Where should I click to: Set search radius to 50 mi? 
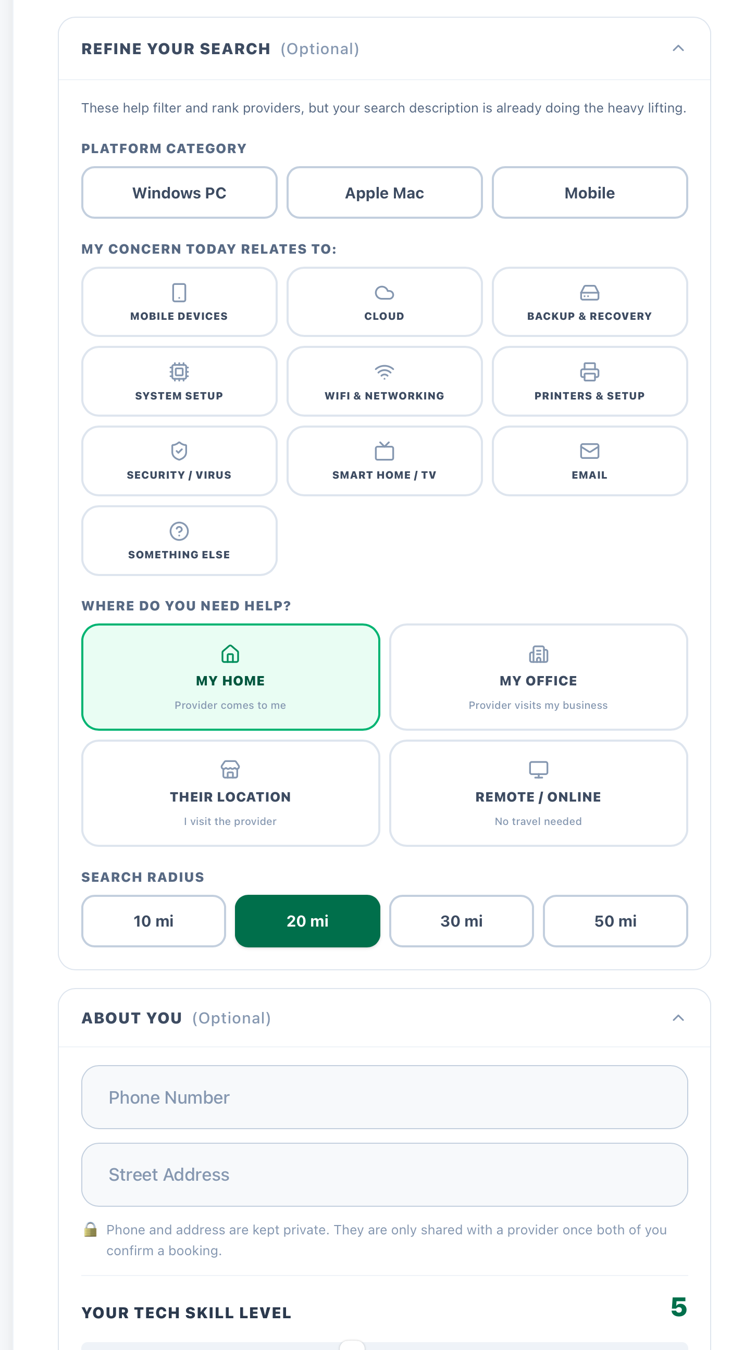coord(614,921)
